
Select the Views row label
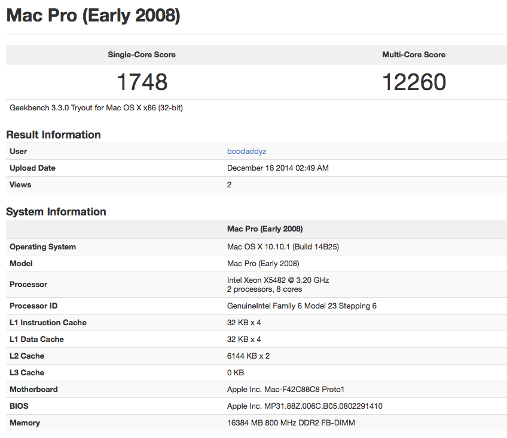point(20,185)
